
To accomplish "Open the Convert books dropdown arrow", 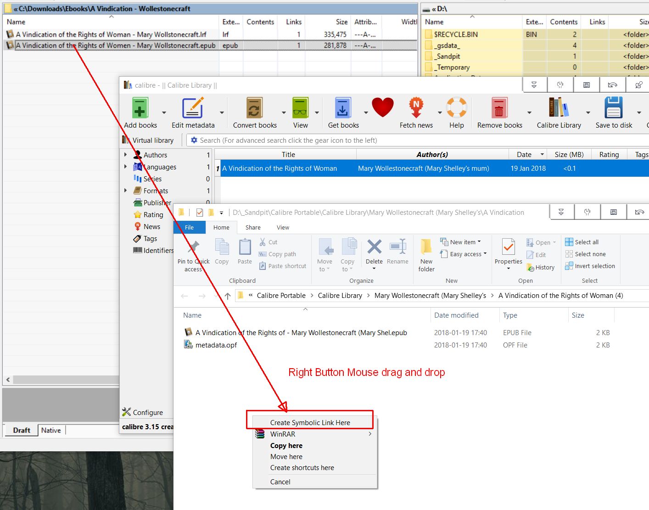I will tap(284, 112).
